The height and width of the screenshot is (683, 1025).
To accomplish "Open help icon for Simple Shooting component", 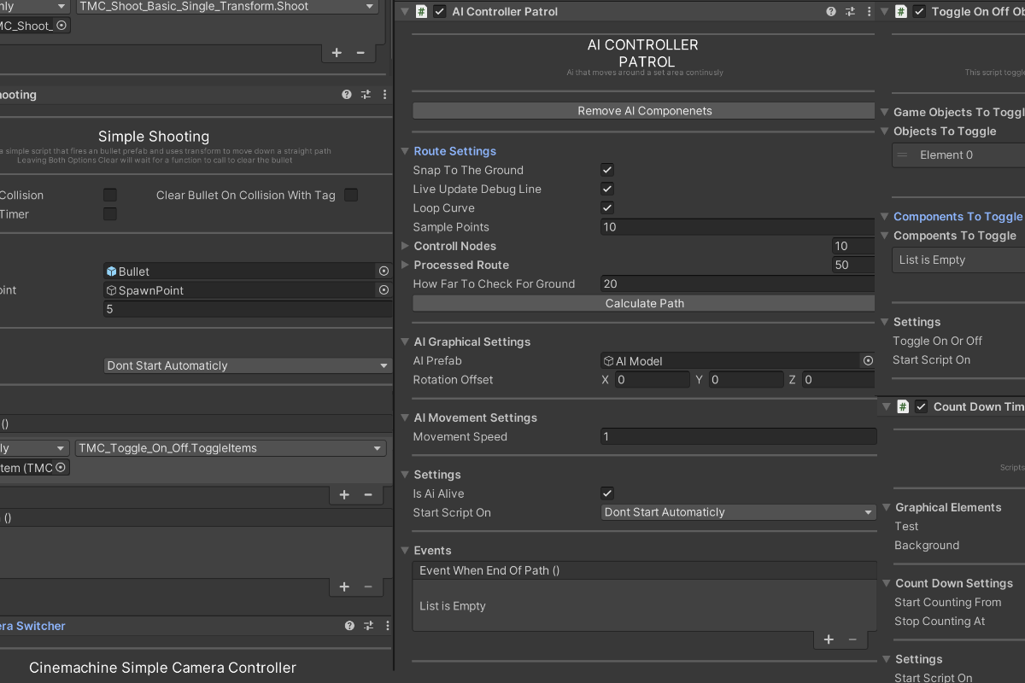I will (x=346, y=95).
